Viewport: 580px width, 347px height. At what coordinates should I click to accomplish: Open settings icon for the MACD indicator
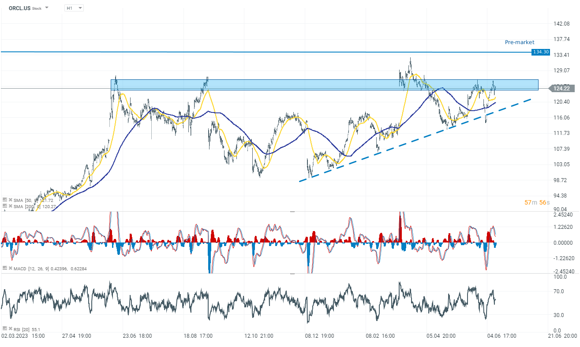tap(5, 268)
